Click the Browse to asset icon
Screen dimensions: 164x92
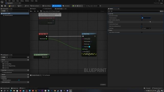tap(5, 6)
